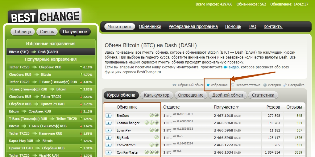
Task: Sort by the Получаете column arrow
Action: tap(238, 107)
